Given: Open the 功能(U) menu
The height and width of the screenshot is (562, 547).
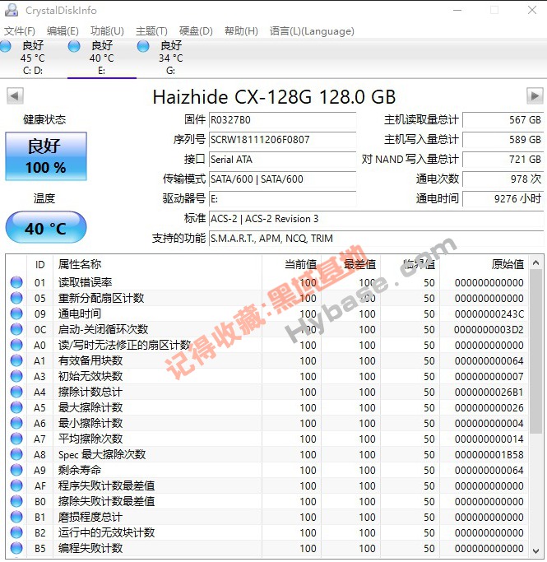Looking at the screenshot, I should click(107, 31).
